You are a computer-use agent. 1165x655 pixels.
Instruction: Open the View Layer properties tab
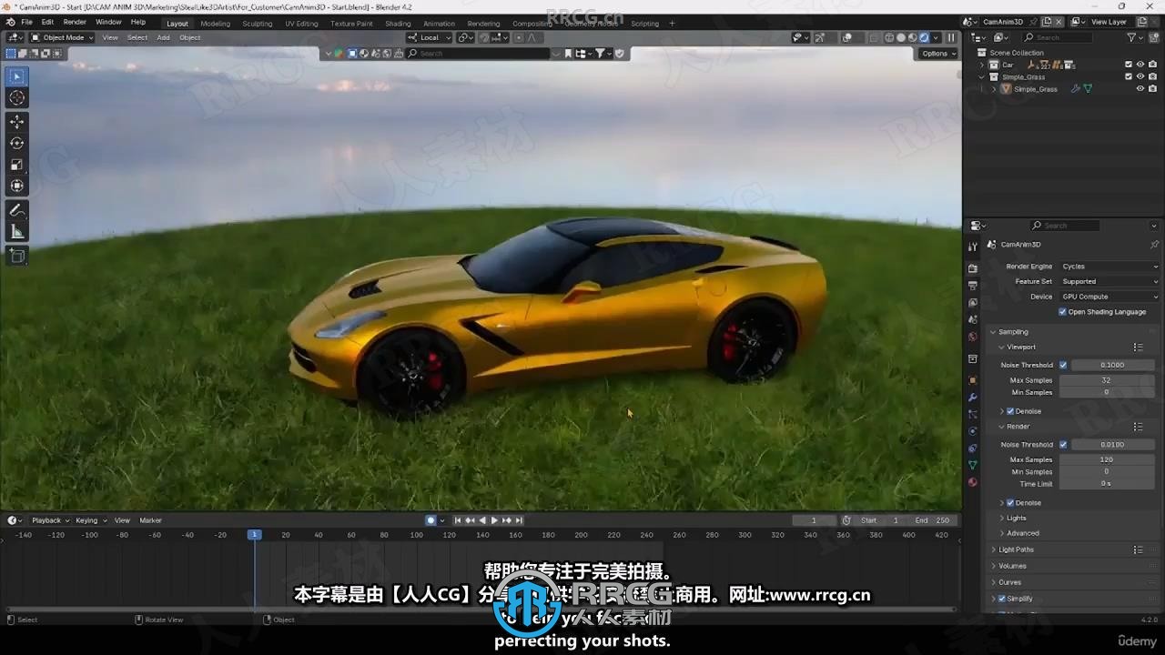click(973, 303)
